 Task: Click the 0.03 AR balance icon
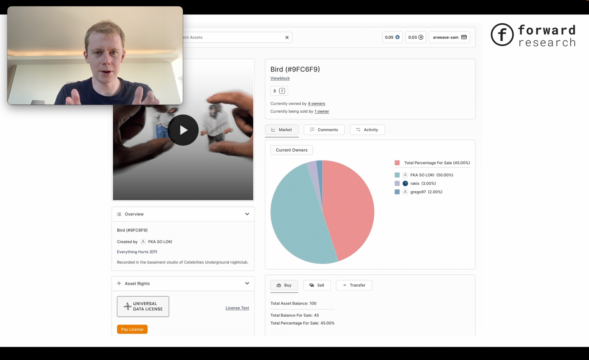[x=421, y=37]
